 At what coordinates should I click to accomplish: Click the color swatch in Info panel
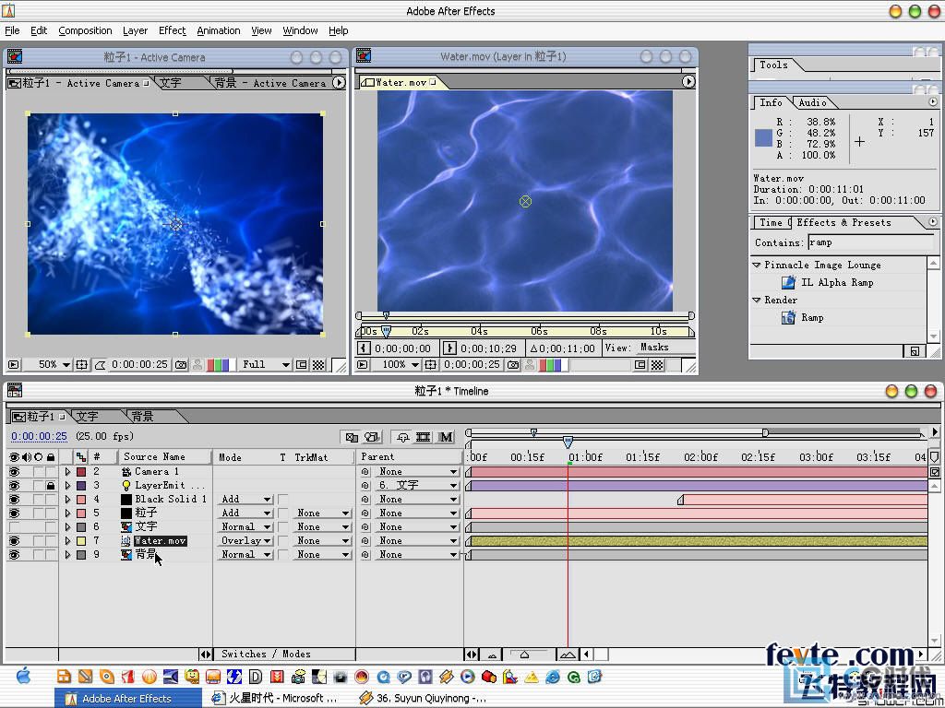tap(763, 138)
